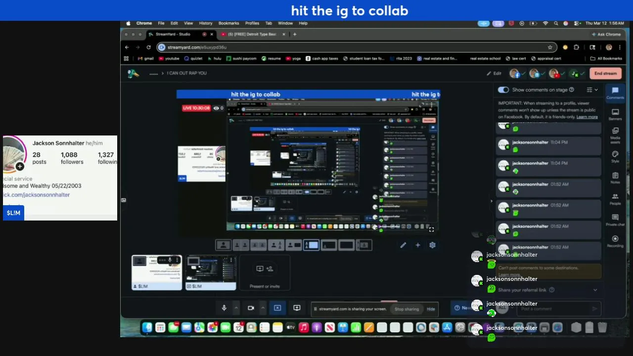The image size is (633, 356).
Task: Click the pencil edit layout icon
Action: (x=404, y=245)
